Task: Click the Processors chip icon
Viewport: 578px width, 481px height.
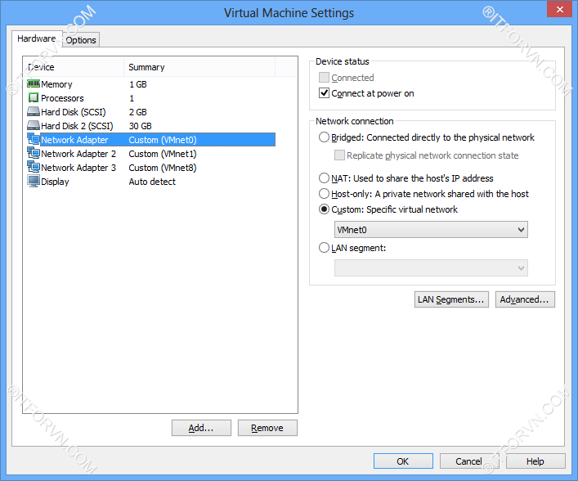Action: (x=34, y=98)
